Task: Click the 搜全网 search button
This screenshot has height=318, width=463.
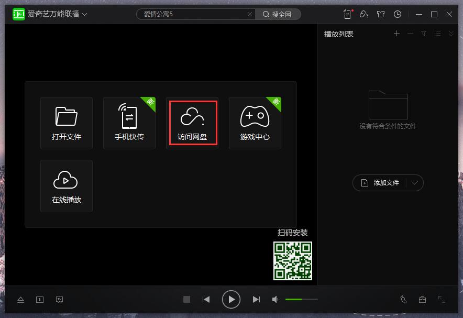Action: point(278,14)
